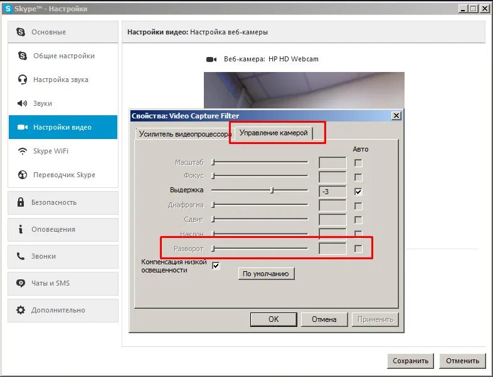Go to the Звуки settings page
The image size is (493, 377).
click(x=63, y=103)
